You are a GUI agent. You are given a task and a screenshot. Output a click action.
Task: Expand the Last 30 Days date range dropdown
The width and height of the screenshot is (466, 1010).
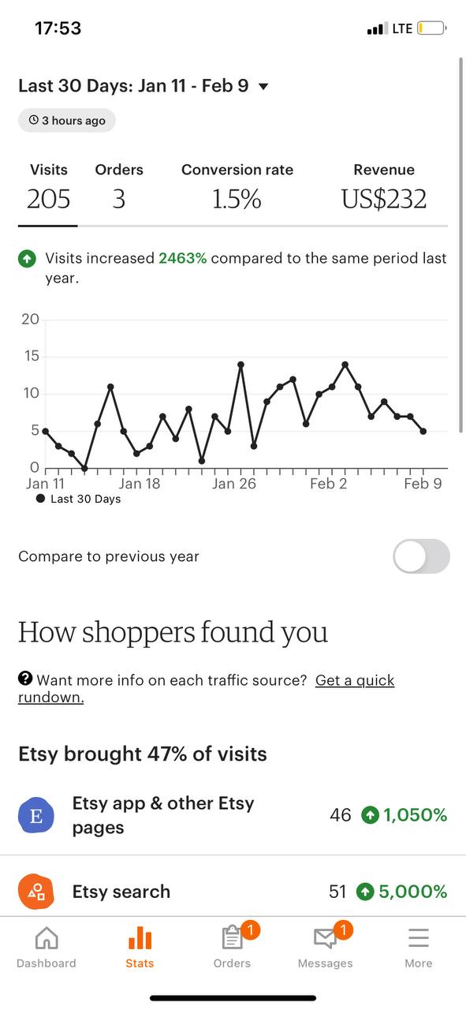[144, 85]
